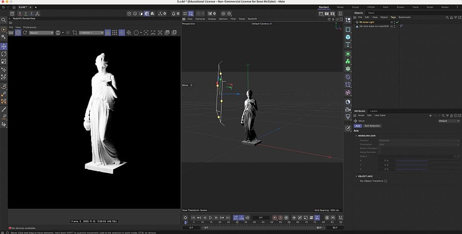
Task: Open the Cameras menu in viewport
Action: [200, 19]
